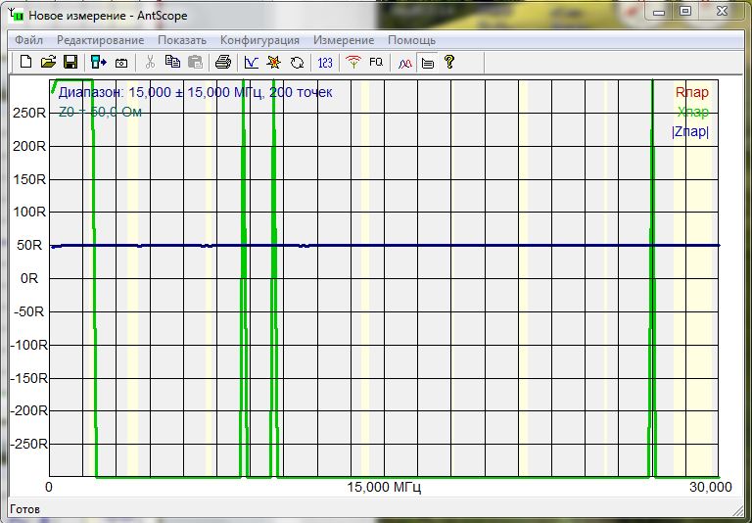752x523 pixels.
Task: Maximize the AntScope window
Action: coord(685,11)
